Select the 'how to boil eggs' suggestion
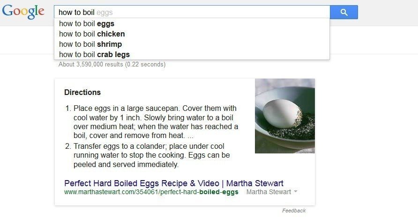 [x=192, y=24]
